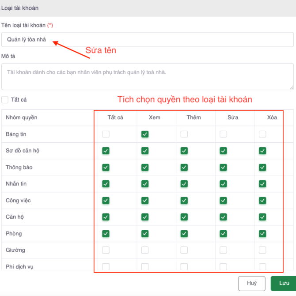This screenshot has width=296, height=296.
Task: Uncheck Xem permission for Bảng tin
Action: point(145,134)
